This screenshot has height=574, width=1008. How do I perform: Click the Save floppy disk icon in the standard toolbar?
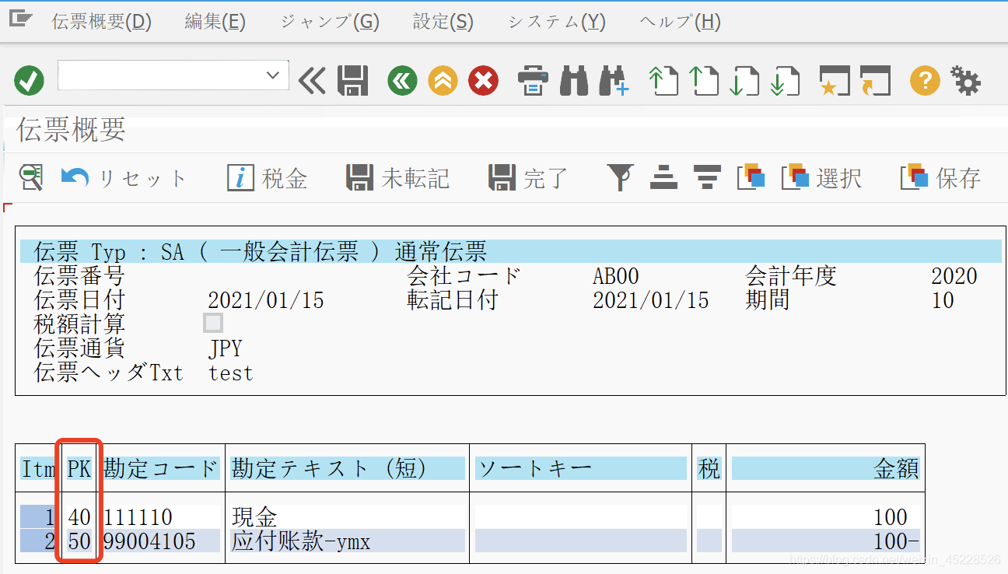pyautogui.click(x=352, y=80)
